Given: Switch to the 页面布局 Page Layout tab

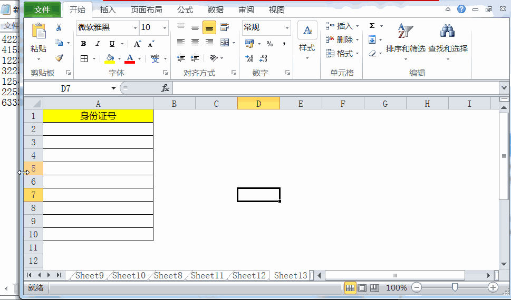Looking at the screenshot, I should click(x=146, y=10).
